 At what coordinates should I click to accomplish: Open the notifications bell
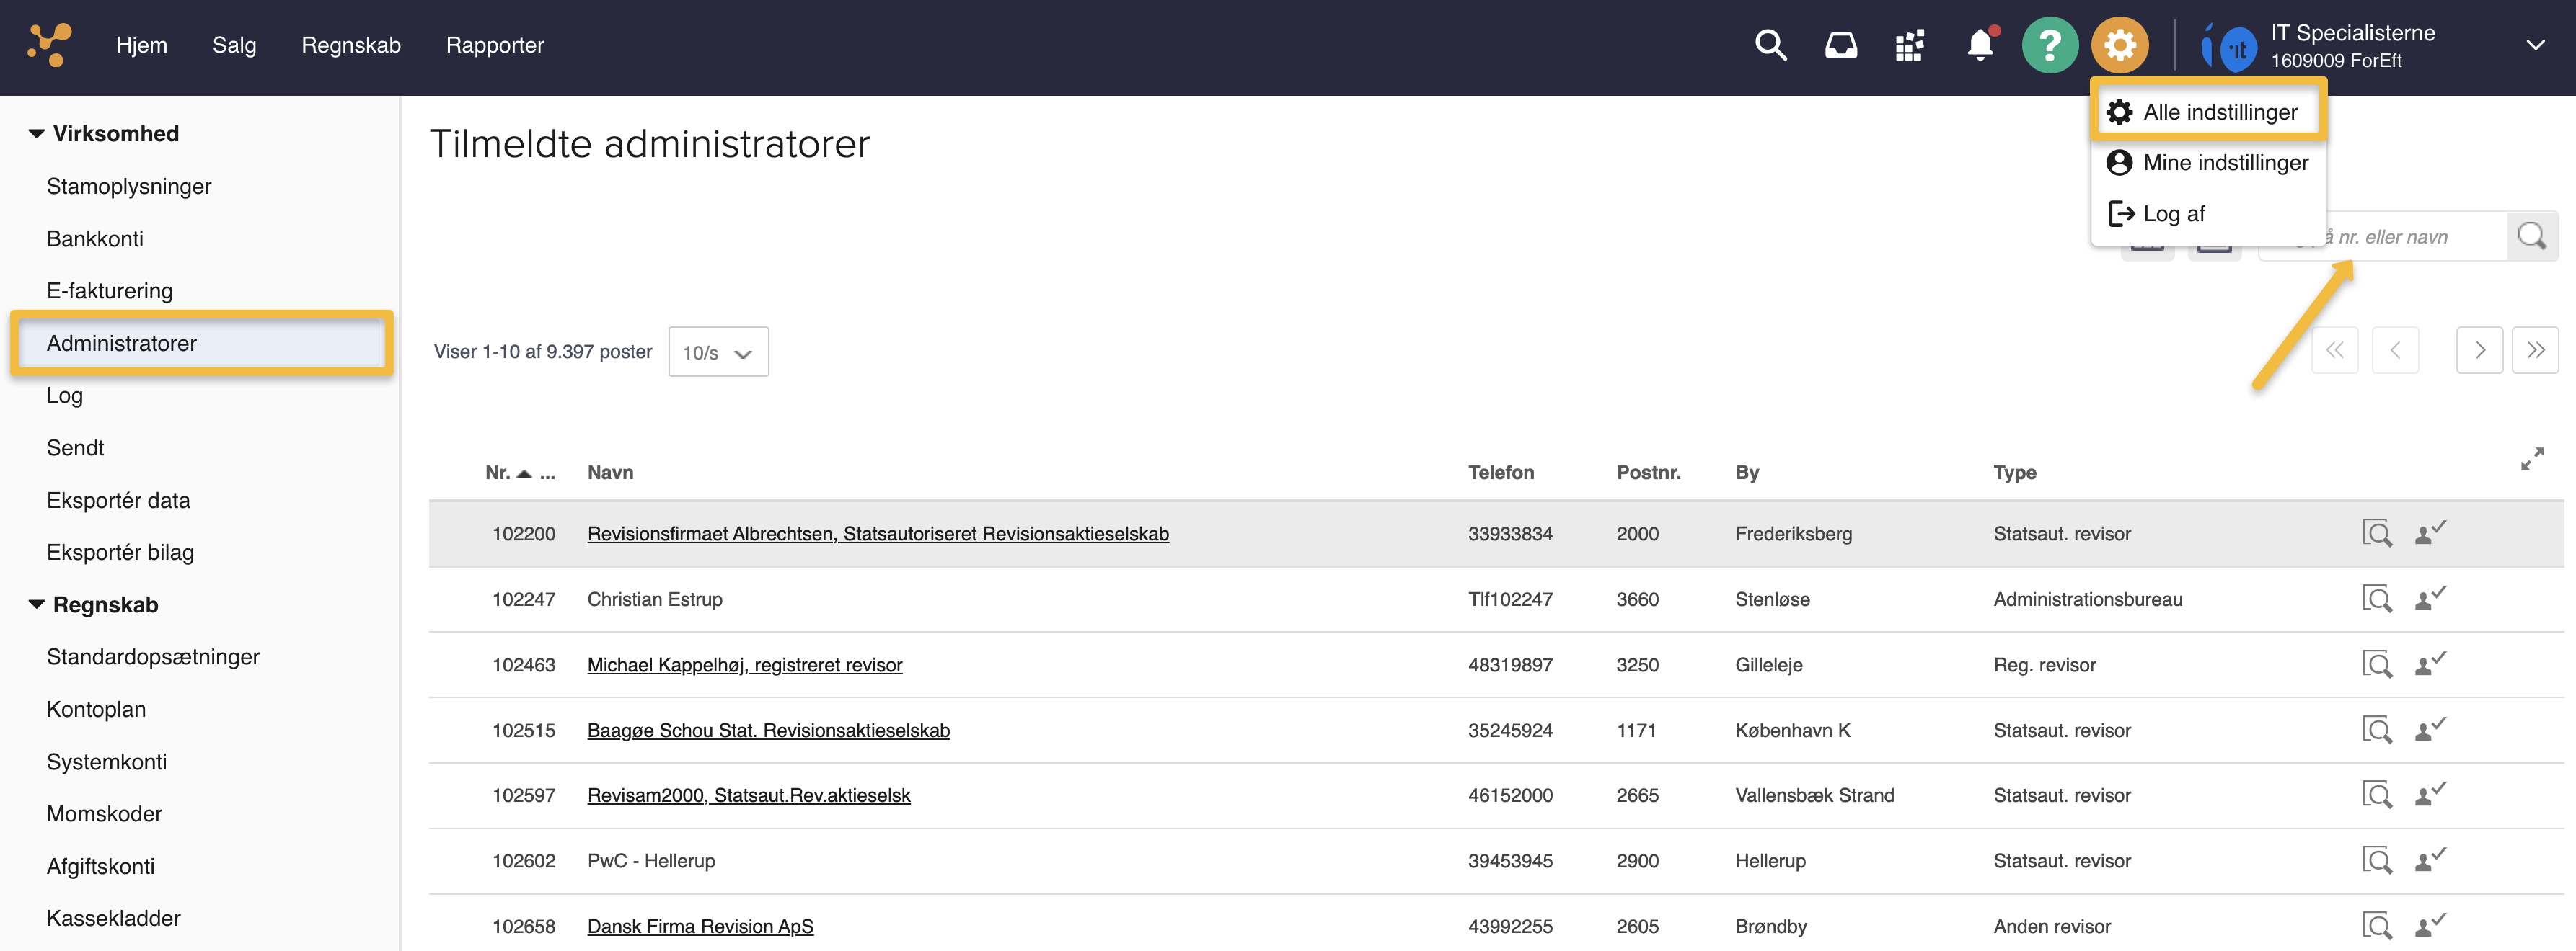[1979, 45]
